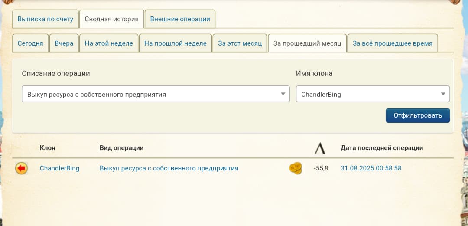Click the delta triangle column icon
The height and width of the screenshot is (226, 468).
(x=320, y=148)
